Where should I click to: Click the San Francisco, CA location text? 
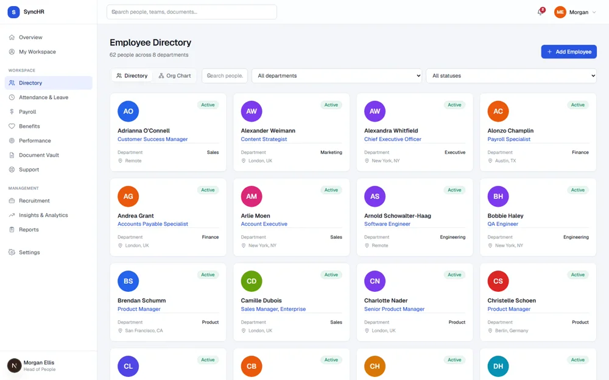click(x=144, y=331)
